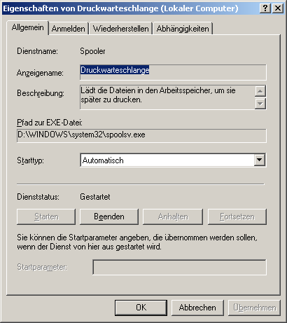Confirm with the OK button
287x323 pixels.
pos(141,308)
